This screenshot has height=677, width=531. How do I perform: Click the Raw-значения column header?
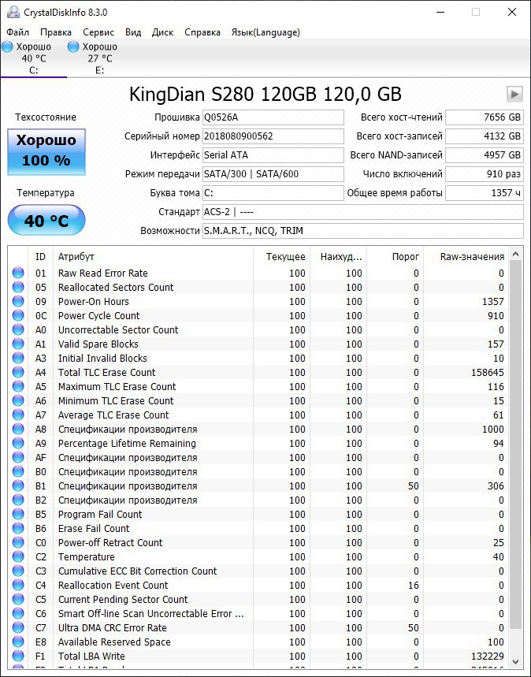pos(466,256)
